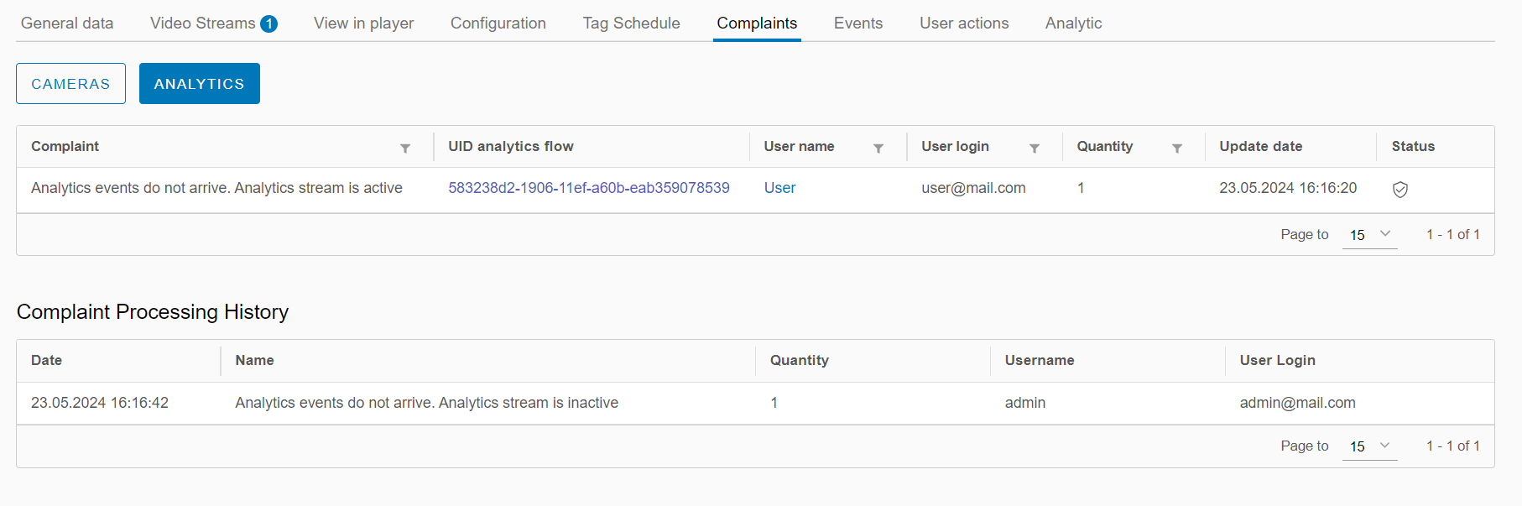Click the Video Streams count badge
The height and width of the screenshot is (506, 1522).
(x=268, y=24)
